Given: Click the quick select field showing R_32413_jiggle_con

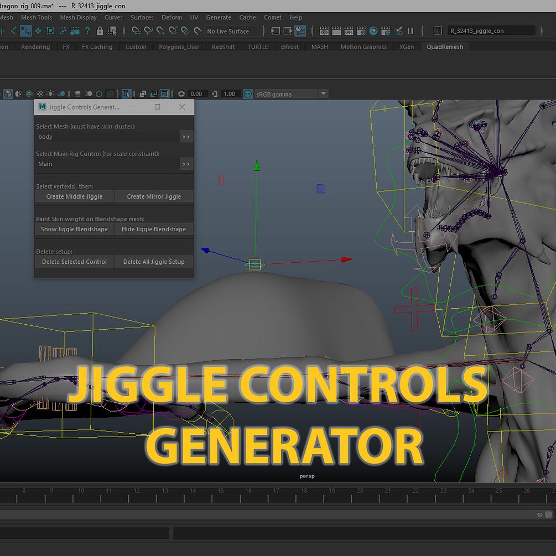Looking at the screenshot, I should click(491, 30).
